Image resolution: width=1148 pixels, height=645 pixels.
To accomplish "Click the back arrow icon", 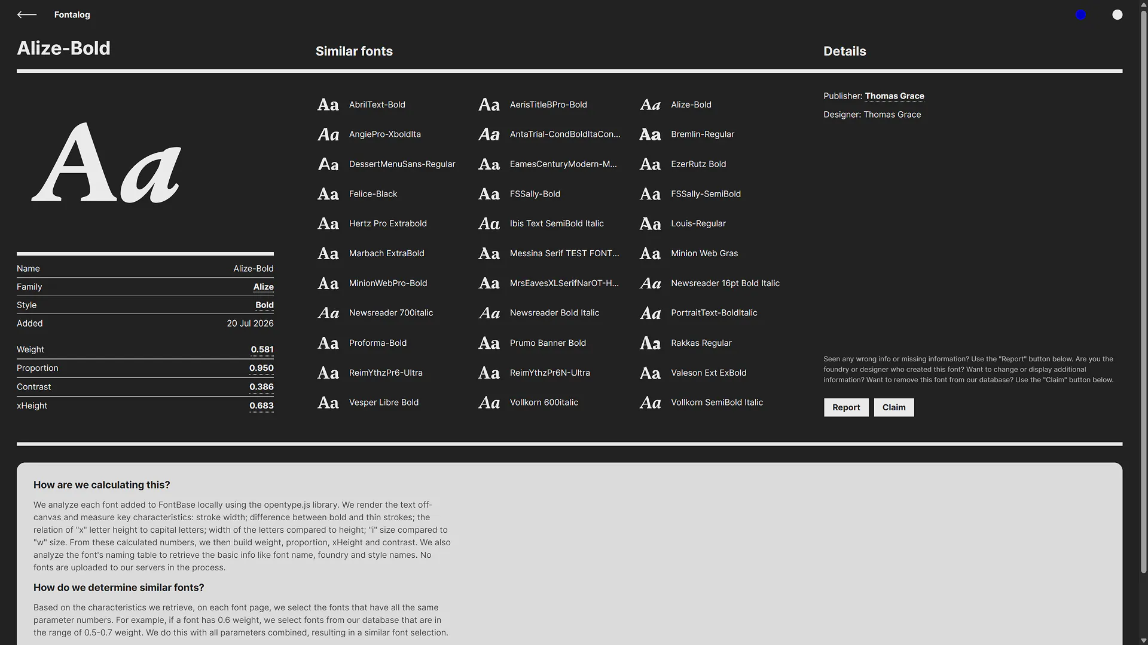I will point(27,14).
